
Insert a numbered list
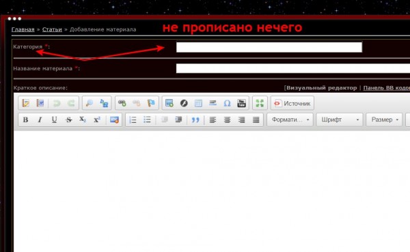tap(133, 120)
